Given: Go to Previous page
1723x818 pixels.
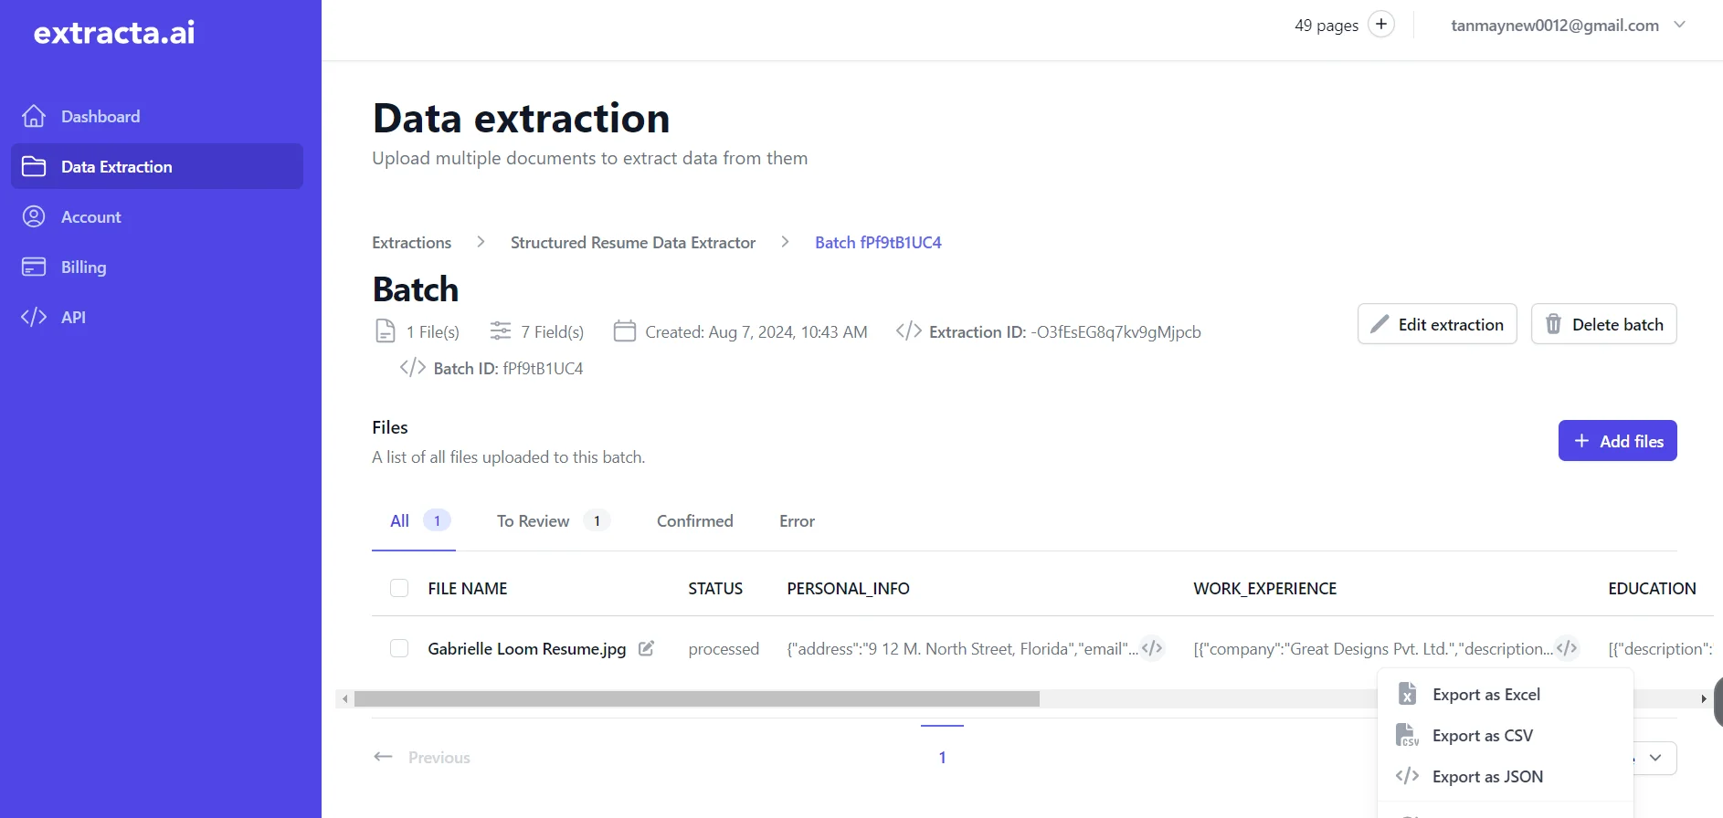Looking at the screenshot, I should pos(422,758).
